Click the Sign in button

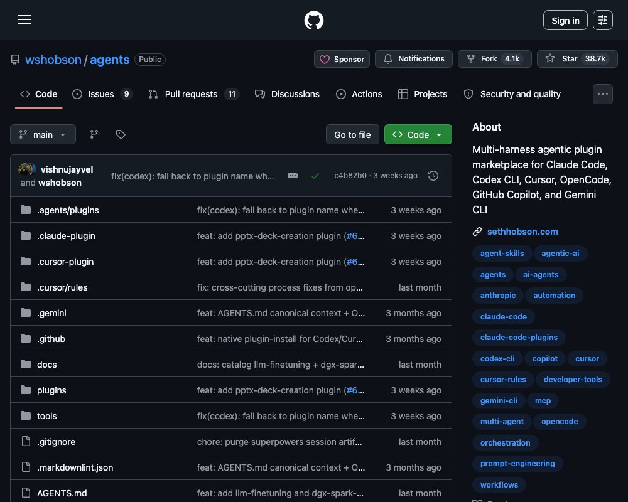tap(565, 20)
